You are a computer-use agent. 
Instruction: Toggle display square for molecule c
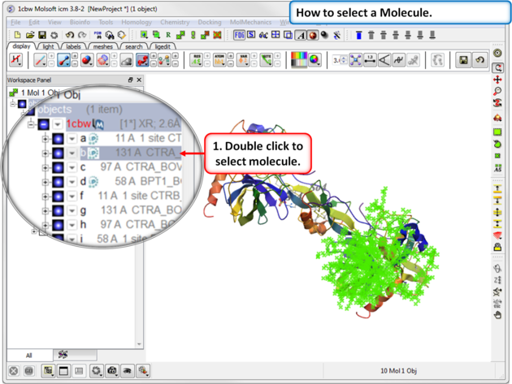click(59, 167)
